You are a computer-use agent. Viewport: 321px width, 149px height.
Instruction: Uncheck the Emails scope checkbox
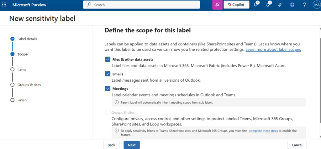click(x=108, y=74)
